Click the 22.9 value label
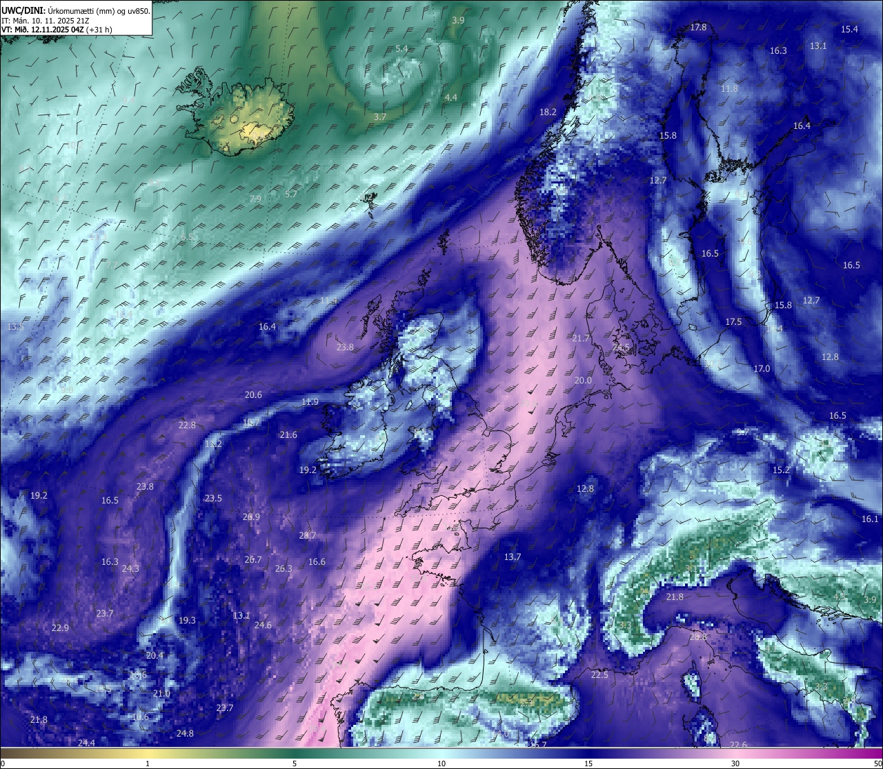The height and width of the screenshot is (769, 883). pyautogui.click(x=60, y=628)
